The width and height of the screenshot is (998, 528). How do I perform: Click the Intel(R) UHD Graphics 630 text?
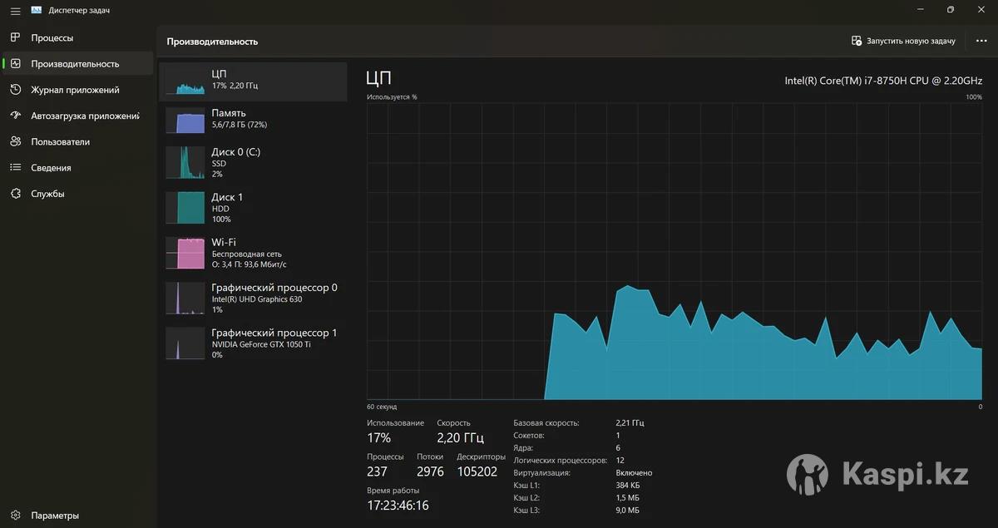256,299
